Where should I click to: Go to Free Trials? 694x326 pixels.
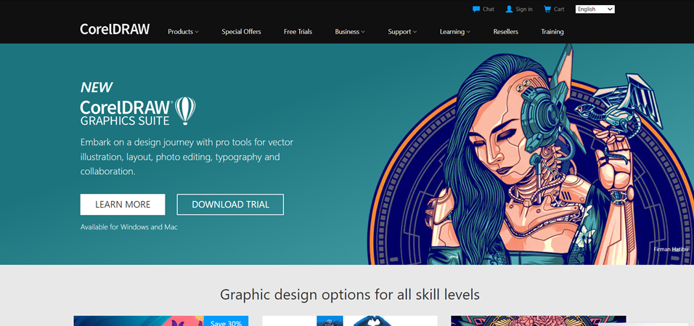pos(298,32)
